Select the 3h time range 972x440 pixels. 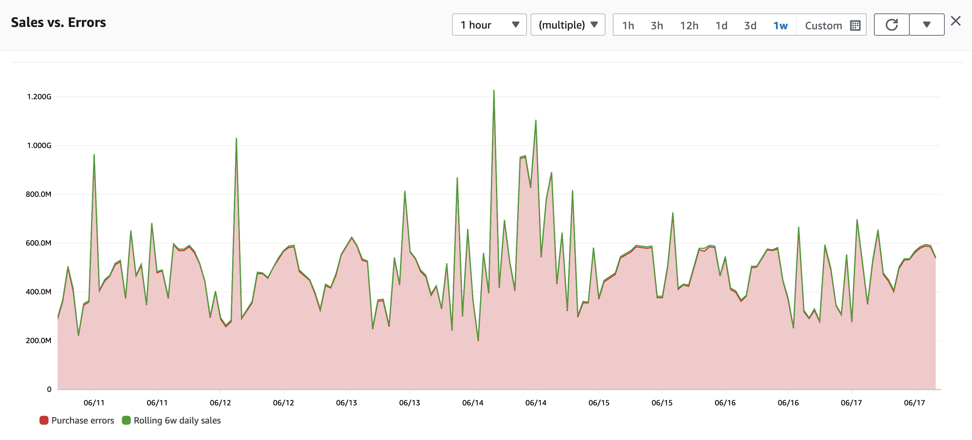657,26
